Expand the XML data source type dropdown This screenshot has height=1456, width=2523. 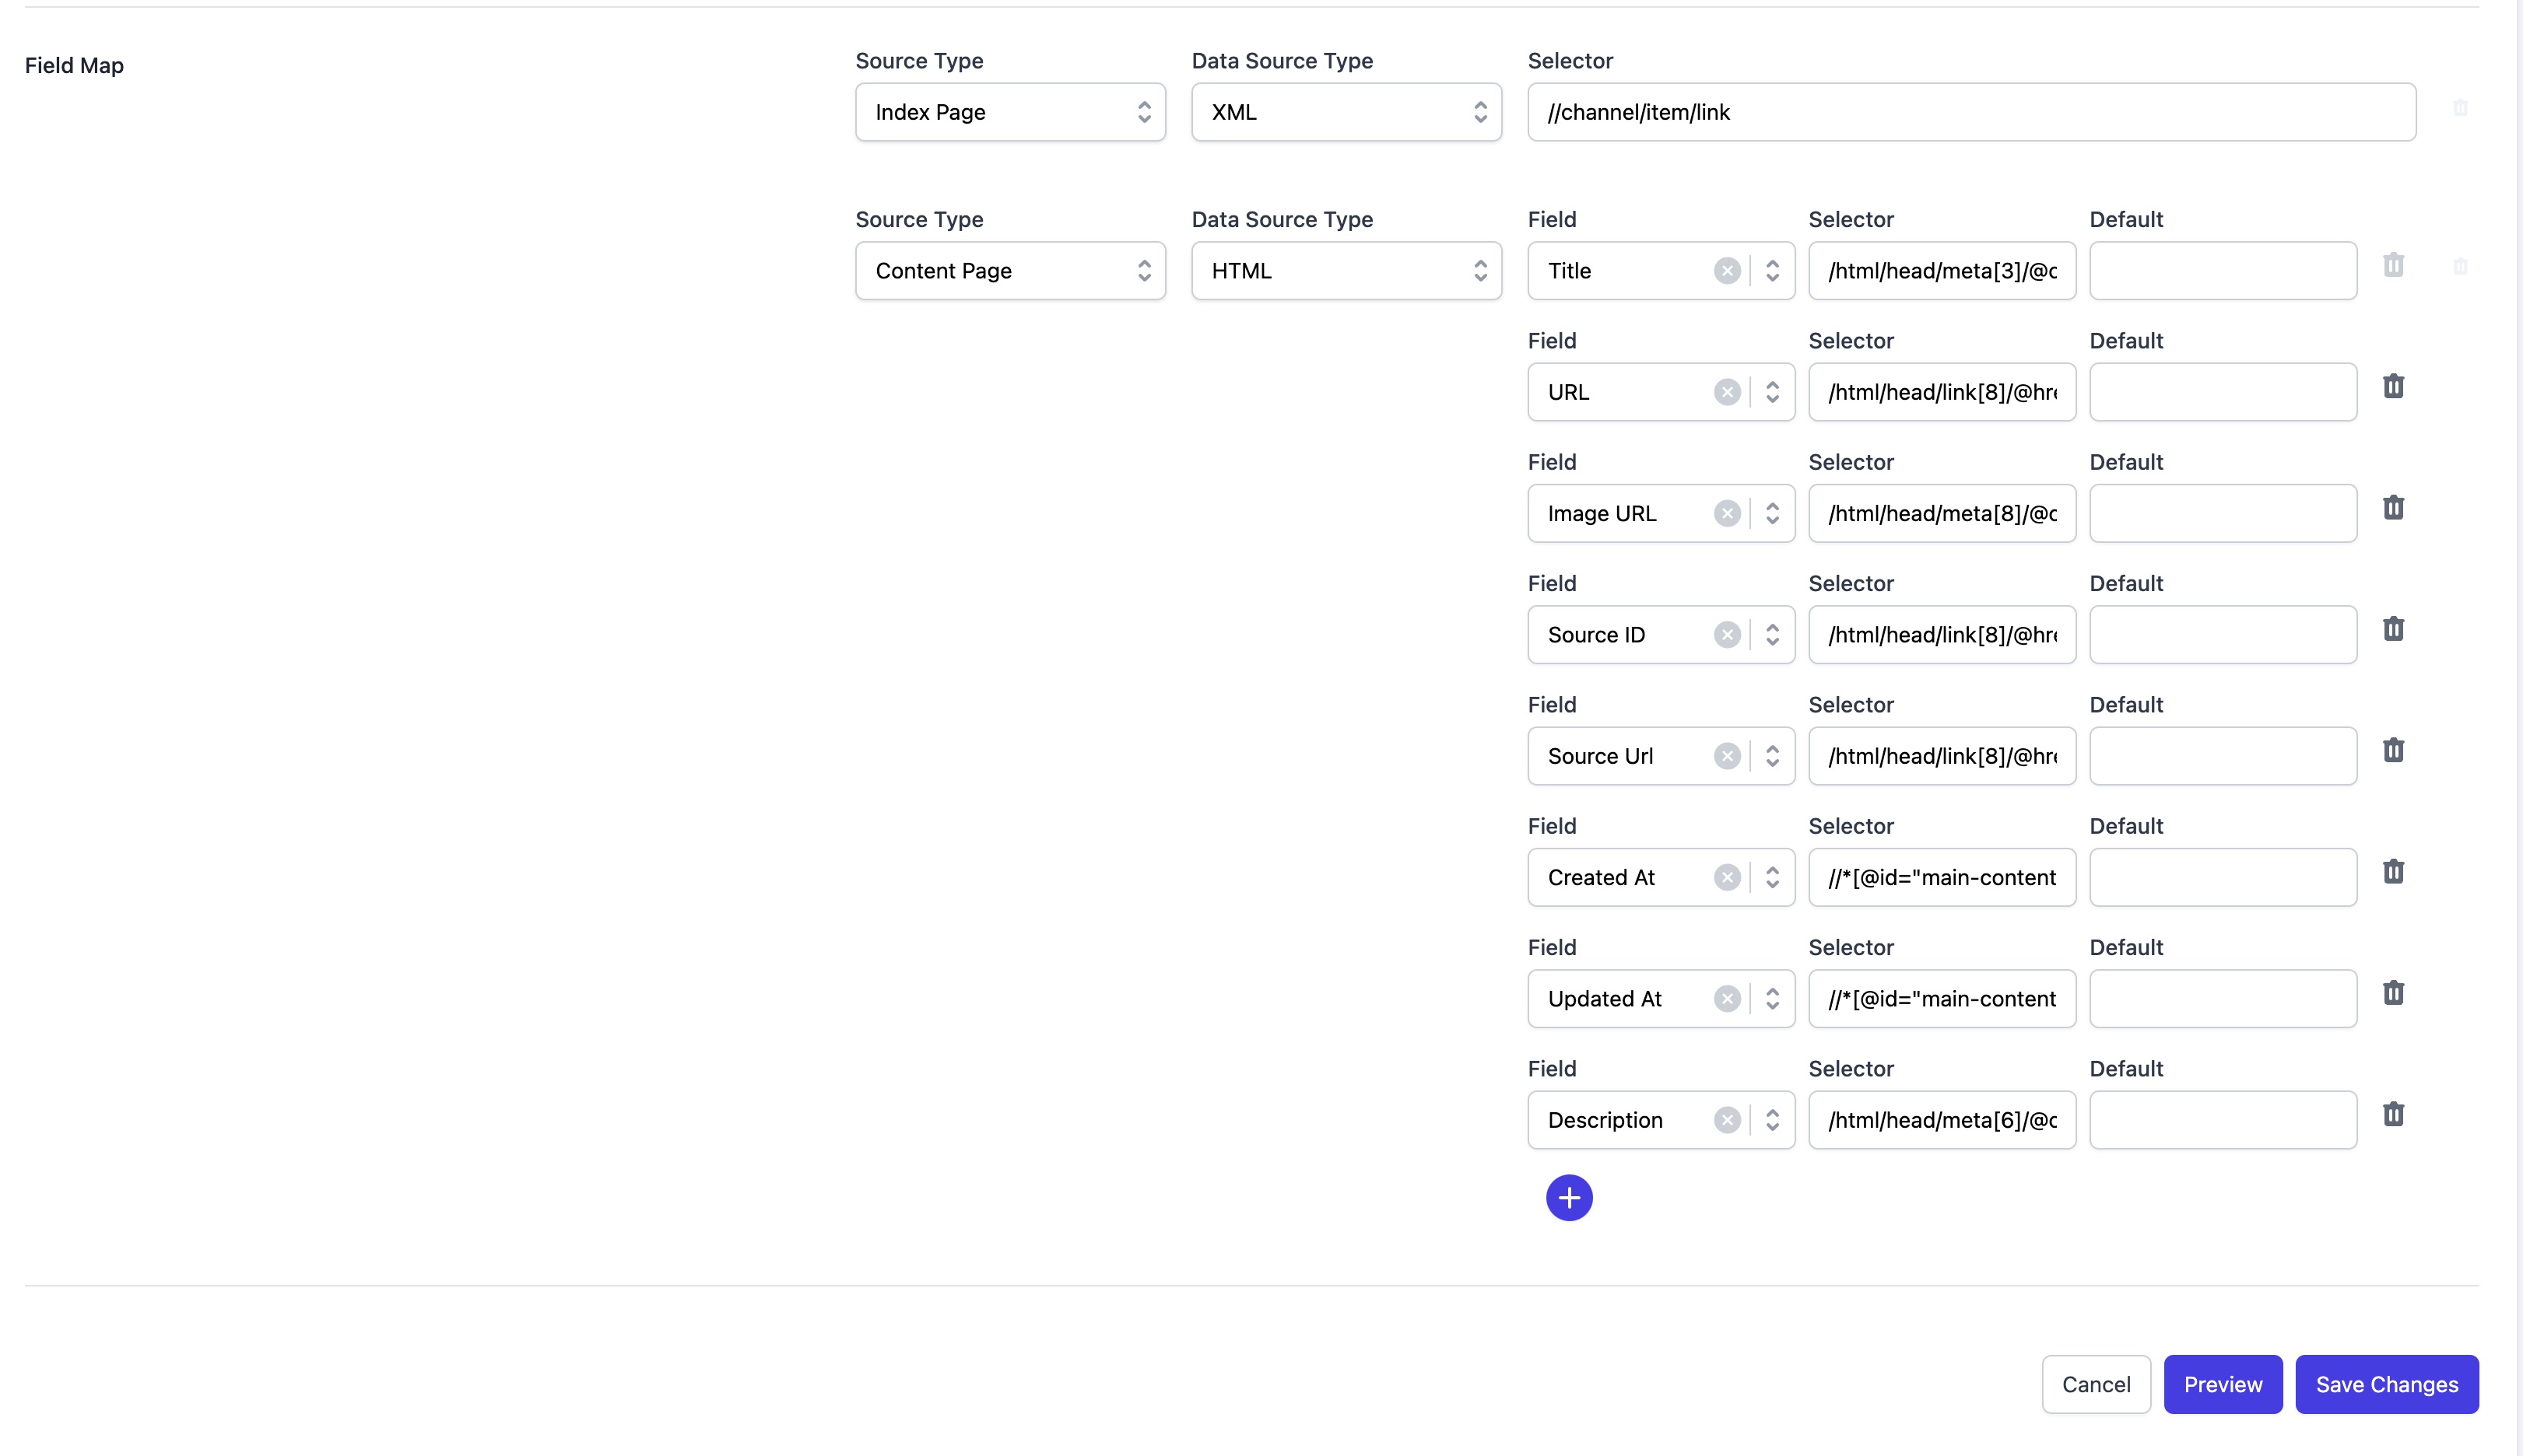(x=1346, y=112)
